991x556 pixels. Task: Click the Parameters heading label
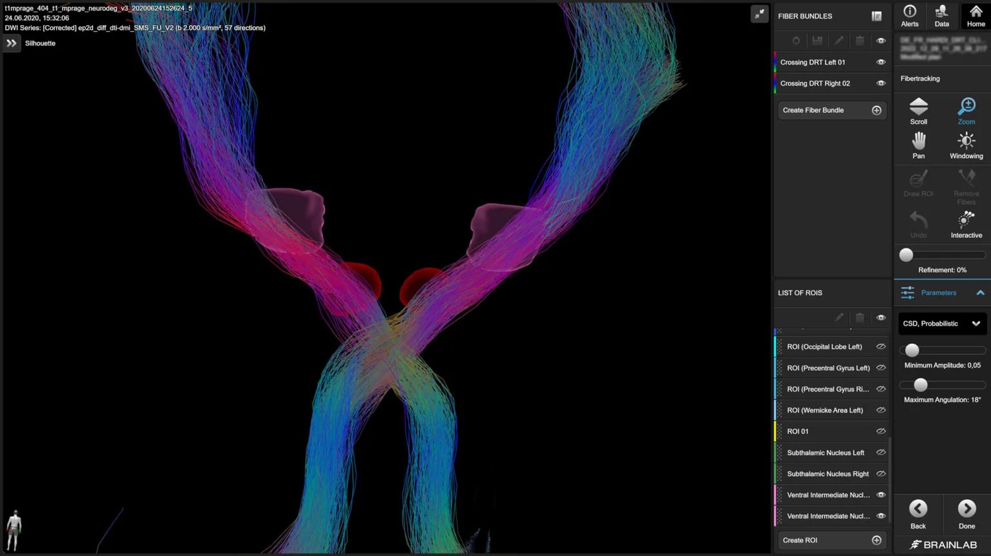coord(938,293)
